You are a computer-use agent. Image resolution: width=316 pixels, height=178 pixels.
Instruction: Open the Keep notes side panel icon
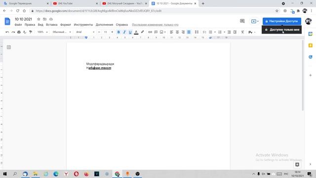[x=311, y=45]
